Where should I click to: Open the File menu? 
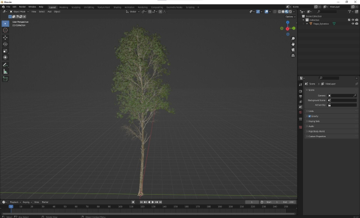[x=8, y=7]
